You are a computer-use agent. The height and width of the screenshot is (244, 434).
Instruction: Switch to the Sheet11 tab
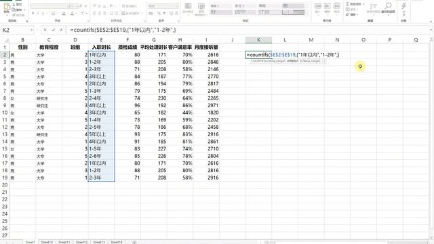64,242
